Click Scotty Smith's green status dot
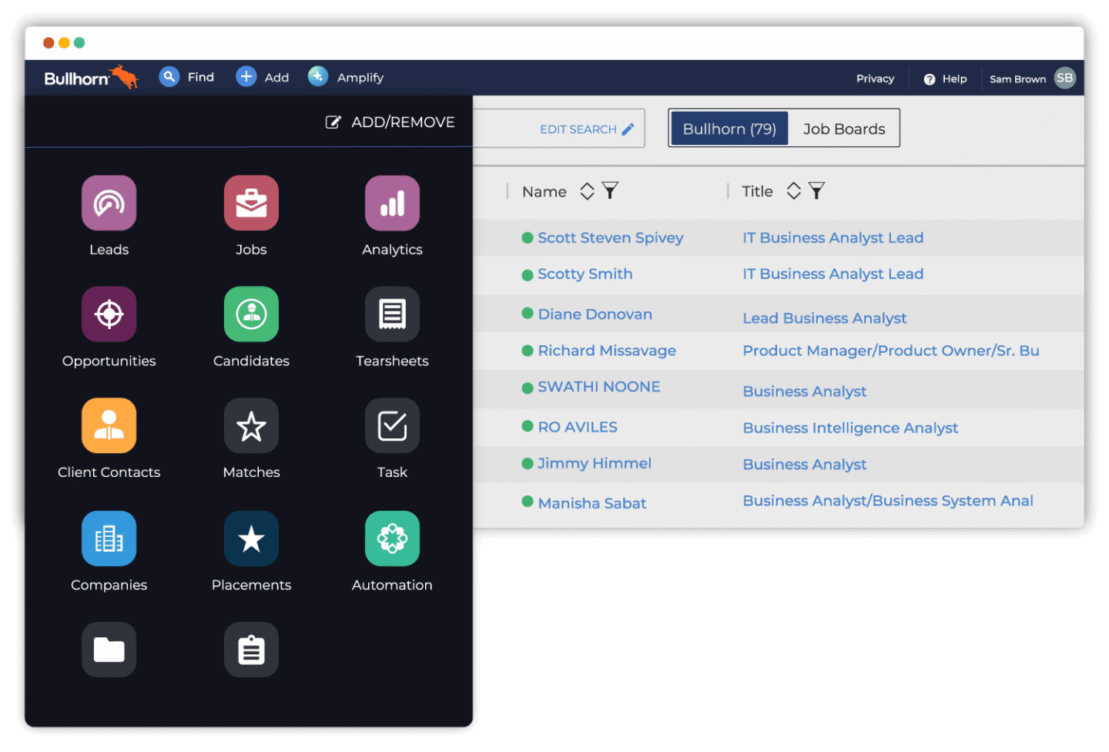 pyautogui.click(x=528, y=275)
